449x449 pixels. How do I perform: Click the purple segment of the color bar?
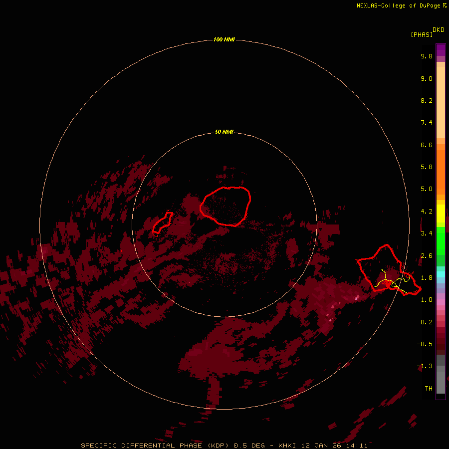(x=441, y=50)
